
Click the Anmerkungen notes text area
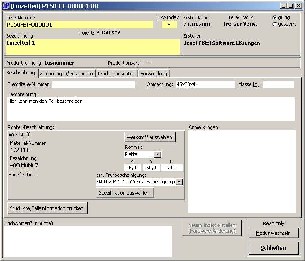pyautogui.click(x=242, y=171)
